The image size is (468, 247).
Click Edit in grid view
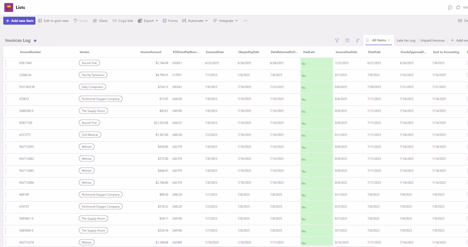(53, 21)
